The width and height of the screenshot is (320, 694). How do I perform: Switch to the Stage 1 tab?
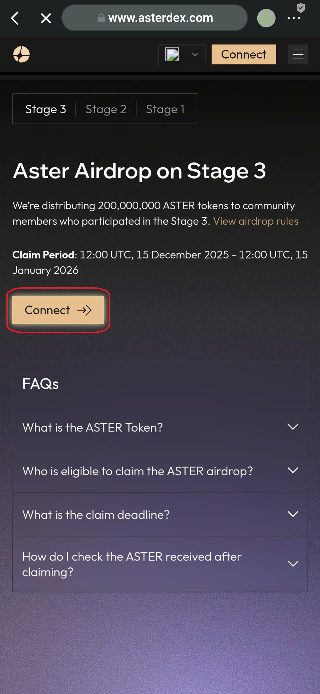tap(165, 109)
